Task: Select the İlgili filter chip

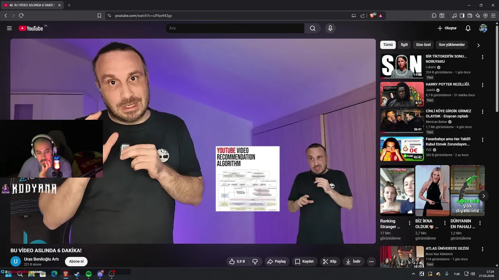Action: (x=404, y=45)
